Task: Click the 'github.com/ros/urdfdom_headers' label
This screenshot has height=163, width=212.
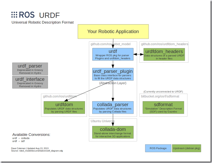Action: pyautogui.click(x=165, y=44)
